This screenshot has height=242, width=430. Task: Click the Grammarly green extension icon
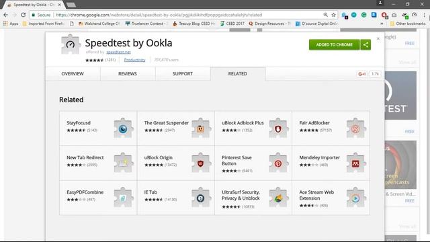(x=364, y=15)
